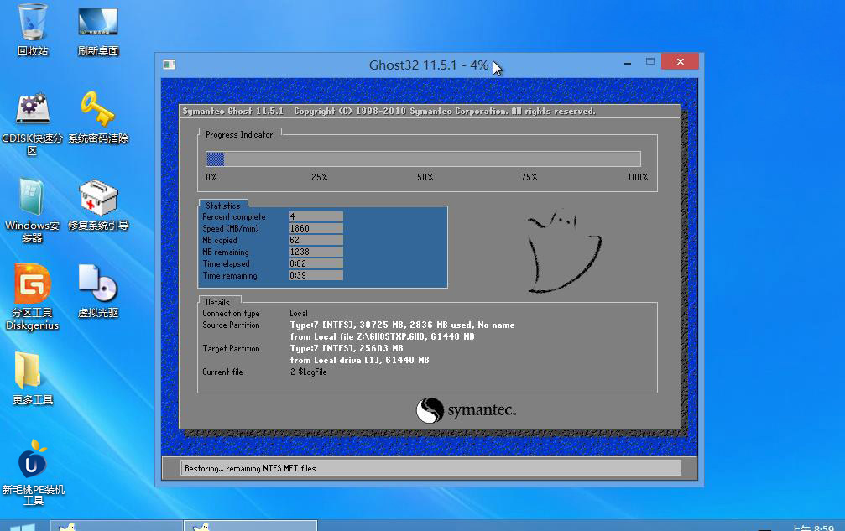The width and height of the screenshot is (845, 531).
Task: Click the Time remaining label
Action: click(230, 276)
